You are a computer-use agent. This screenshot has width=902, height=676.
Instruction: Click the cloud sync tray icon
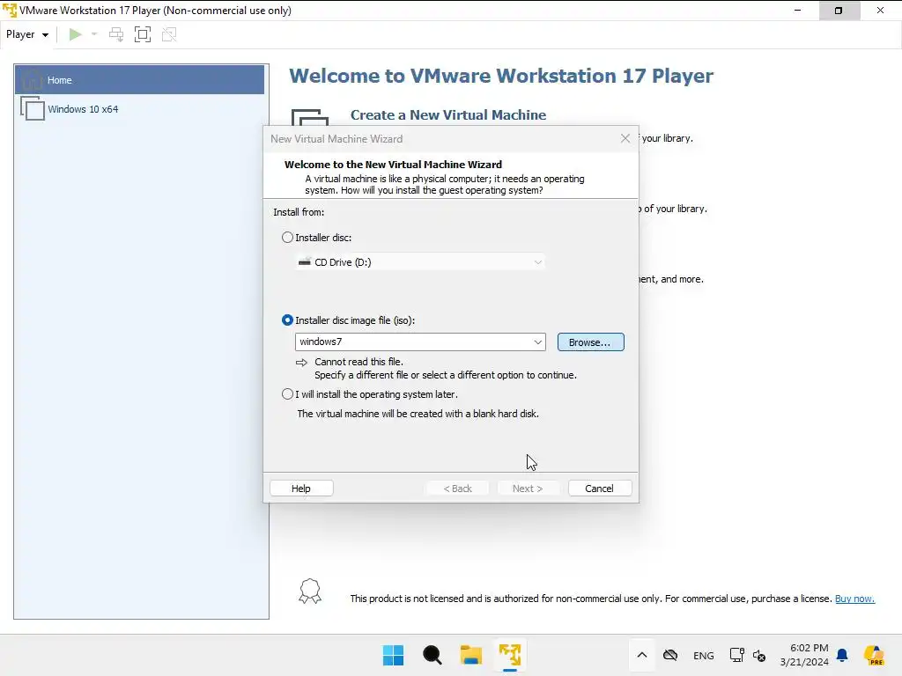670,655
